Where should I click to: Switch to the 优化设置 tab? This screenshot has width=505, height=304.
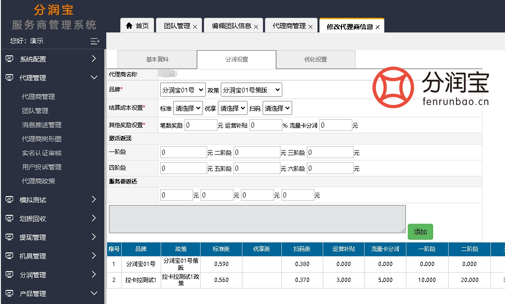click(315, 60)
